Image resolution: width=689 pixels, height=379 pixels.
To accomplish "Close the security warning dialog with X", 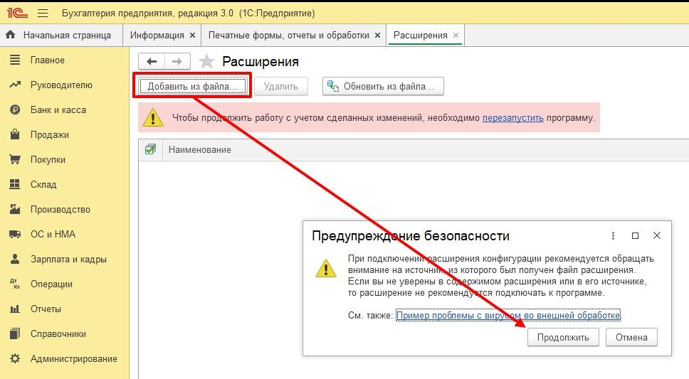I will [657, 236].
